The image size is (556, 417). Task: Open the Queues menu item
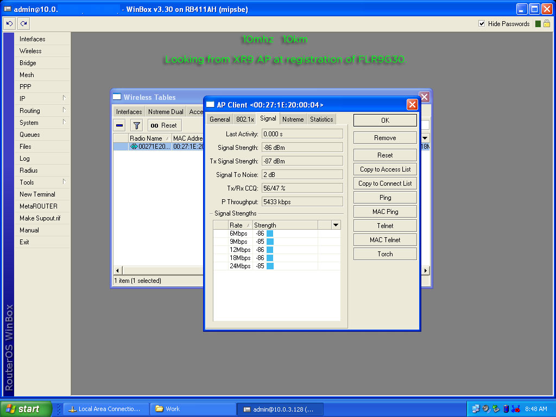click(42, 135)
